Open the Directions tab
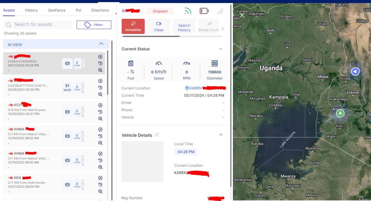The width and height of the screenshot is (371, 201). pos(100,10)
